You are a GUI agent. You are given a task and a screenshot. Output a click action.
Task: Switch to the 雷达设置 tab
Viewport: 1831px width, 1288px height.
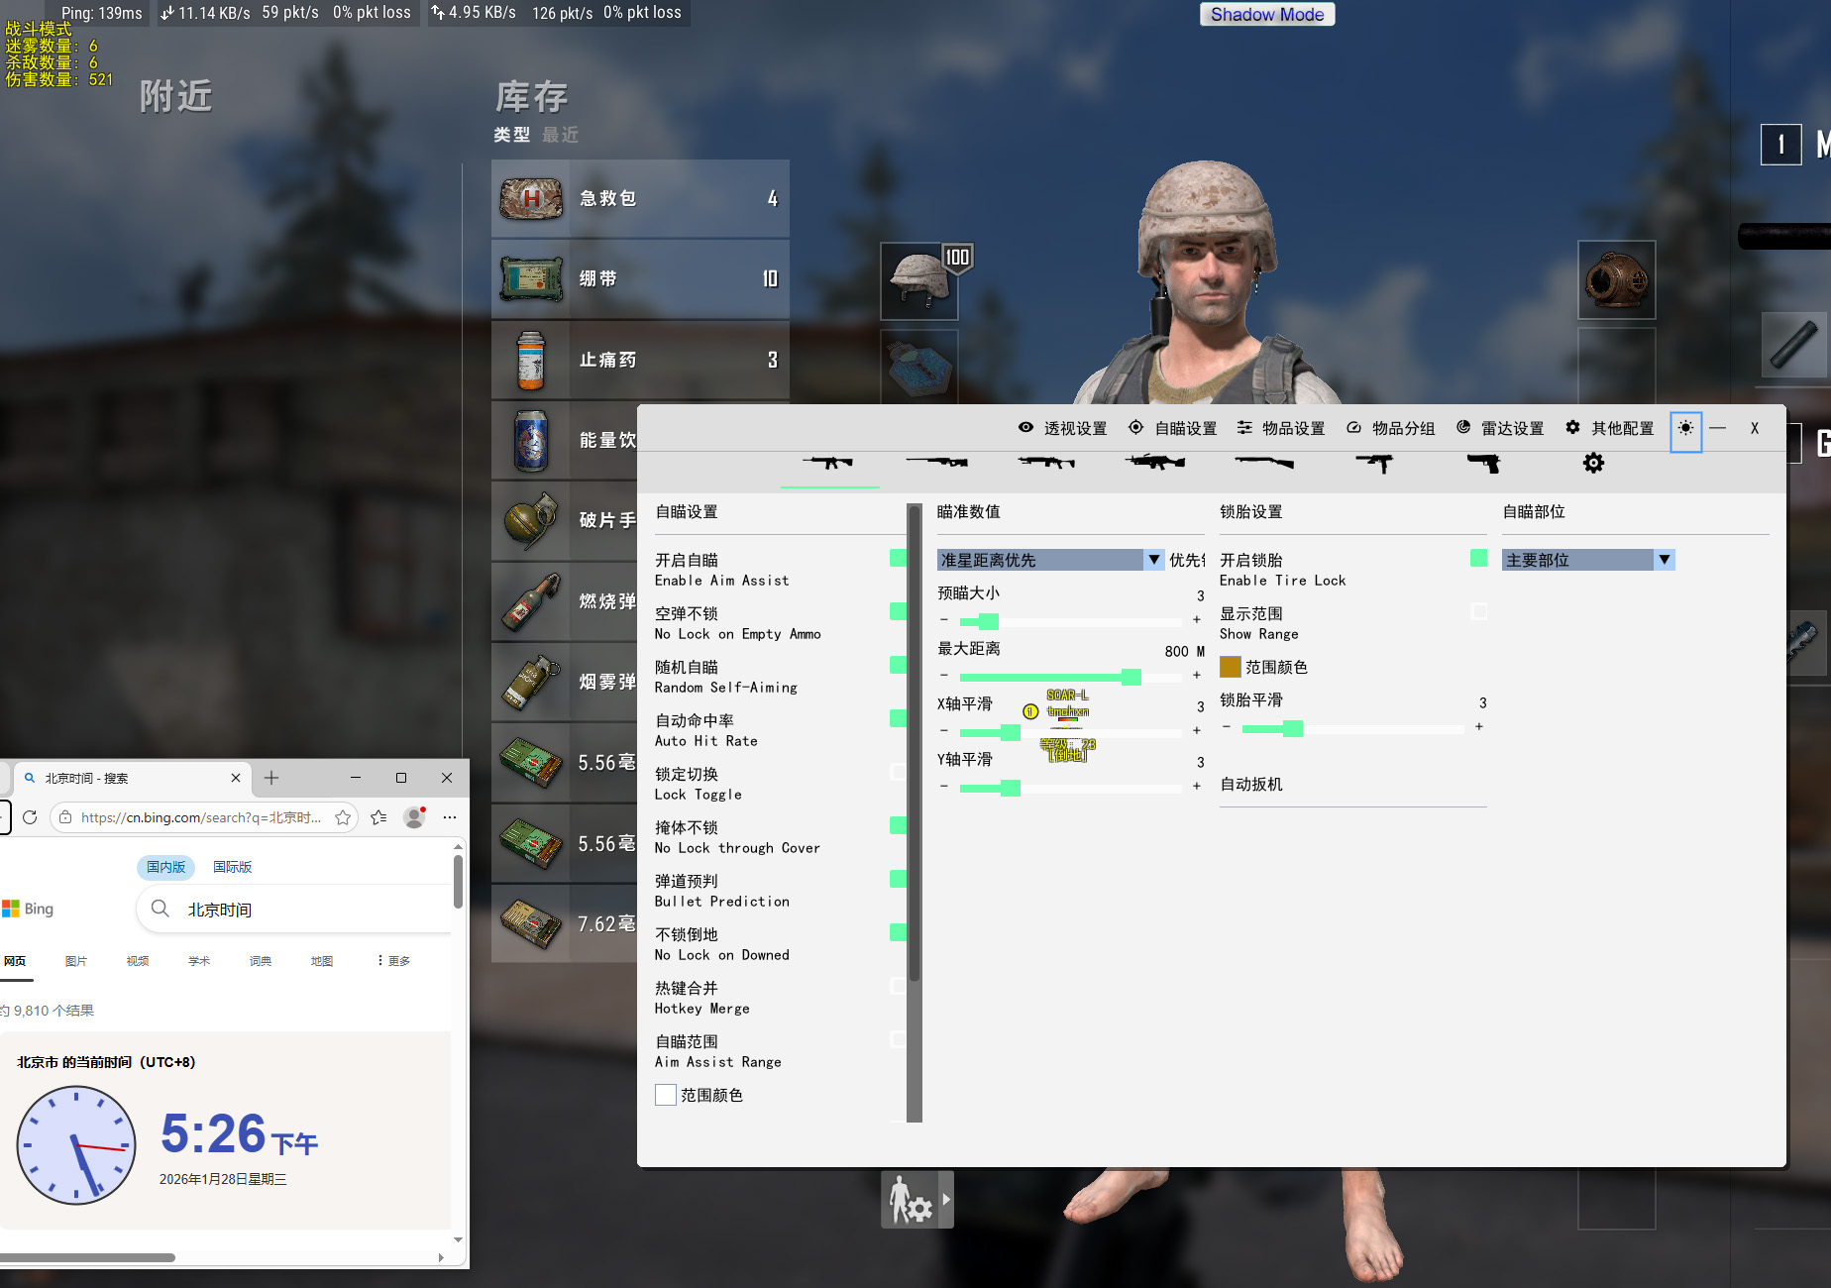tap(1500, 428)
